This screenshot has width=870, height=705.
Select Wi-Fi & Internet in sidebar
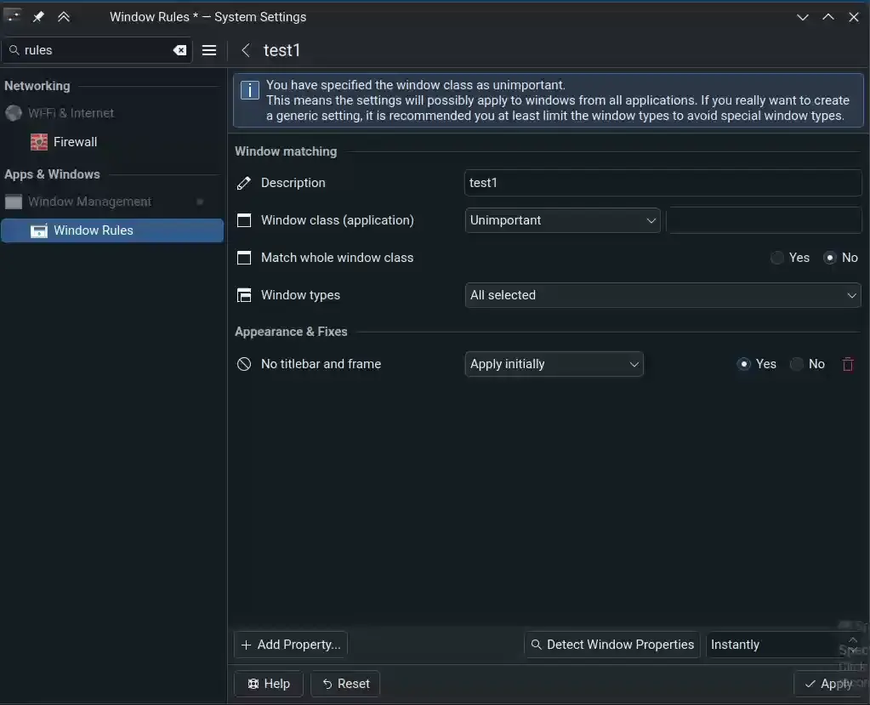[x=112, y=113]
